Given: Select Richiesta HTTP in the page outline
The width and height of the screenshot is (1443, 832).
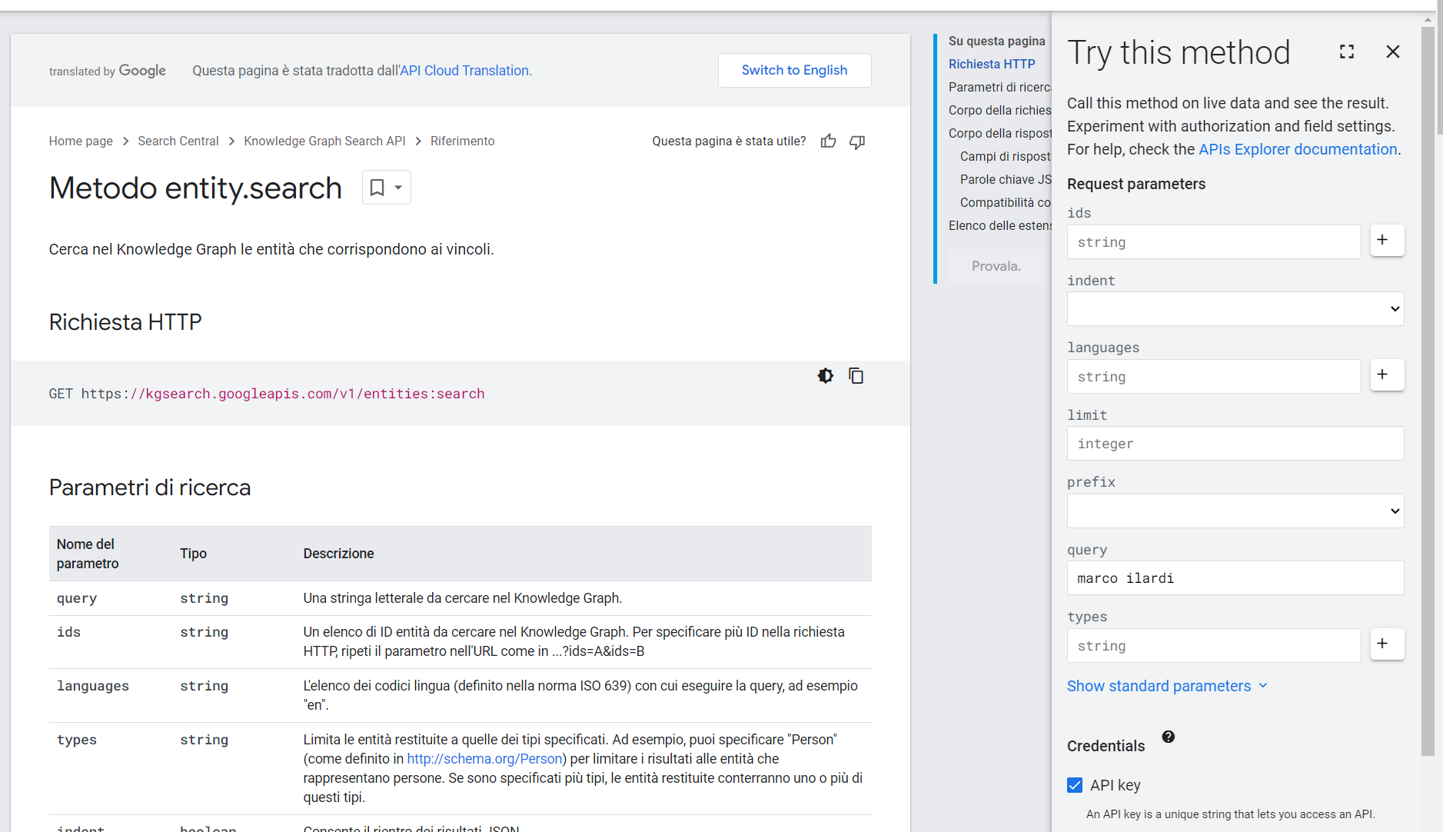Looking at the screenshot, I should pyautogui.click(x=992, y=64).
